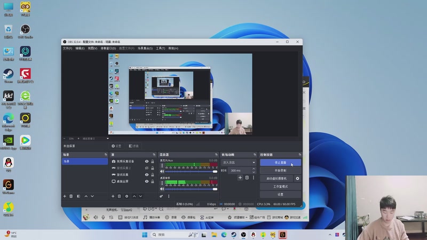Open Steam from the Windows taskbar

(x=233, y=235)
